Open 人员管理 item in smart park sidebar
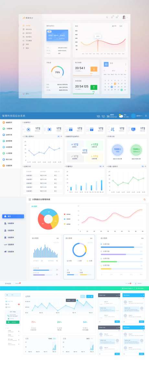The height and width of the screenshot is (365, 149). (7, 153)
